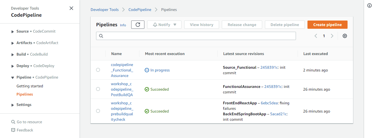This screenshot has height=138, width=375.
Task: Click Go to resource in sidebar
Action: 29,122
